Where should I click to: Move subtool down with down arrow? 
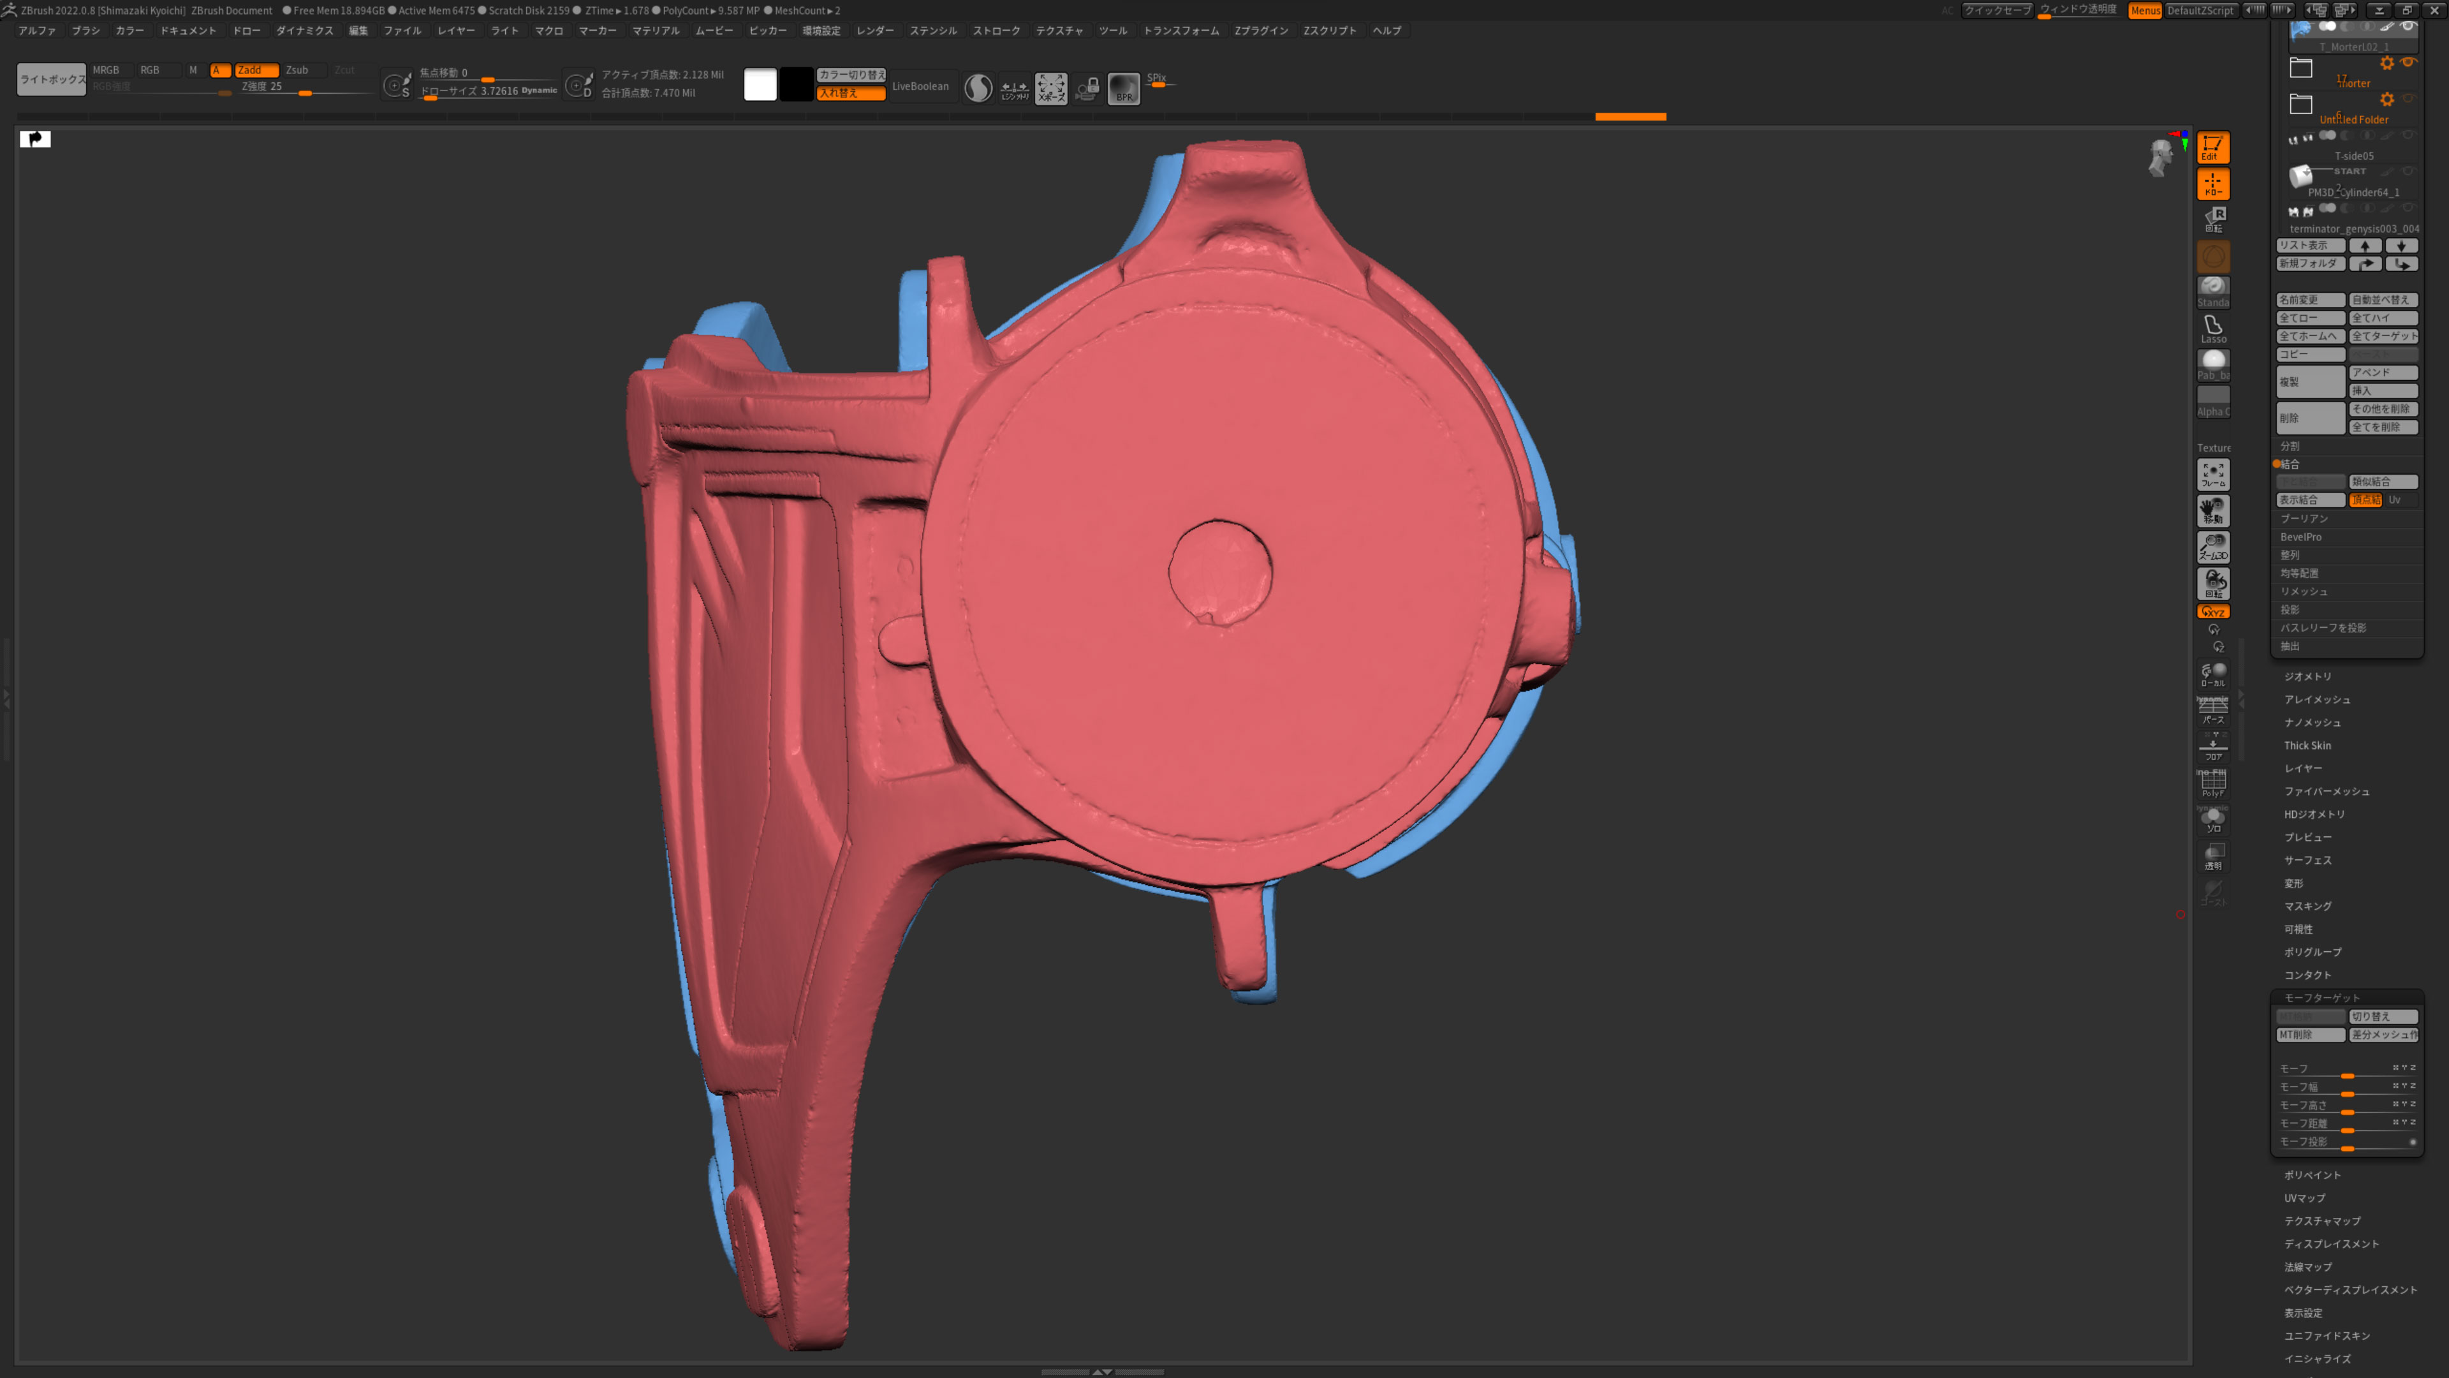(x=2401, y=246)
